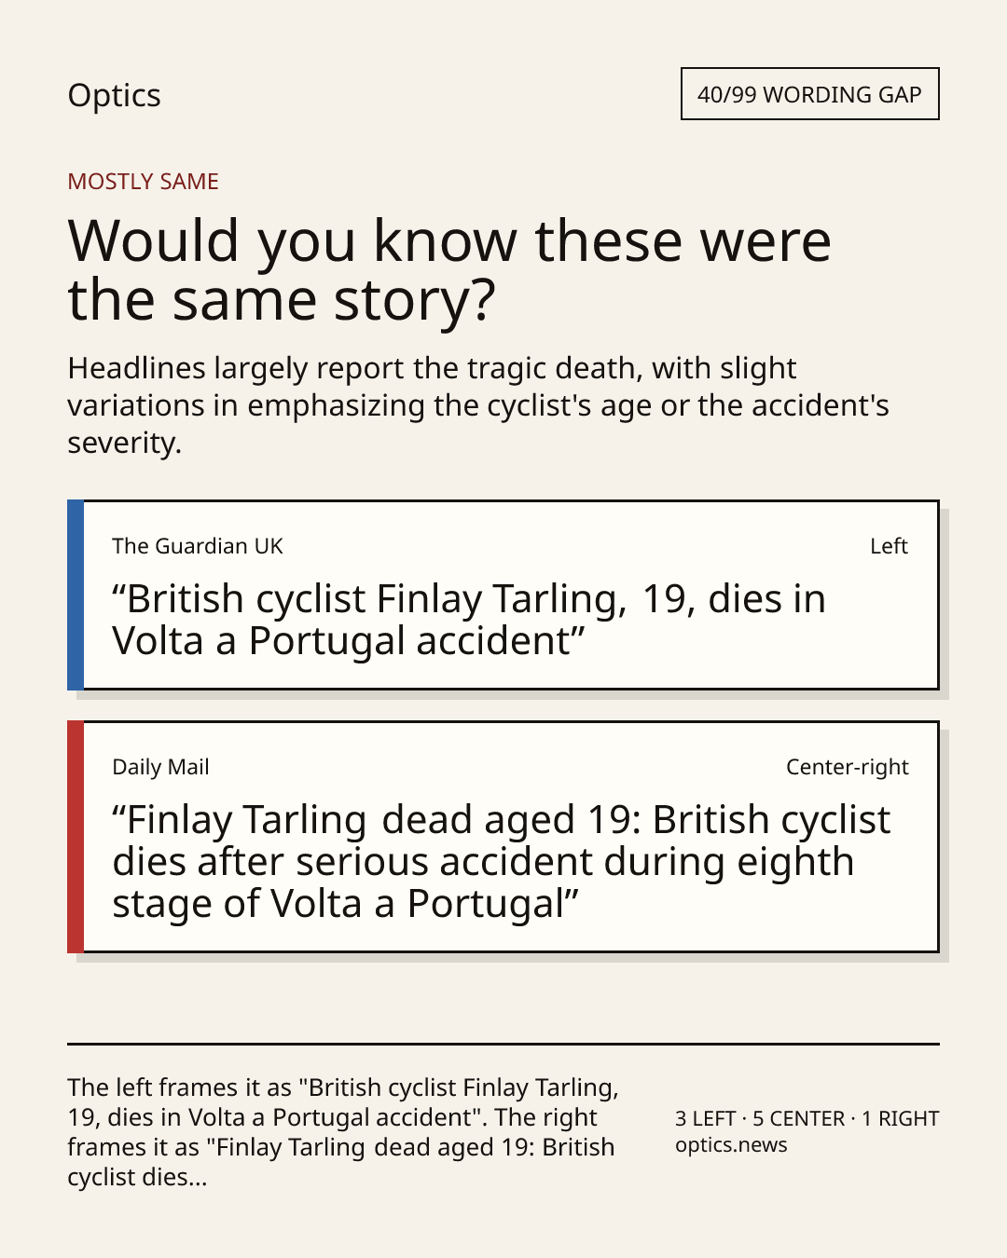Click the framing comparison footer text
This screenshot has width=1007, height=1258.
click(343, 1132)
